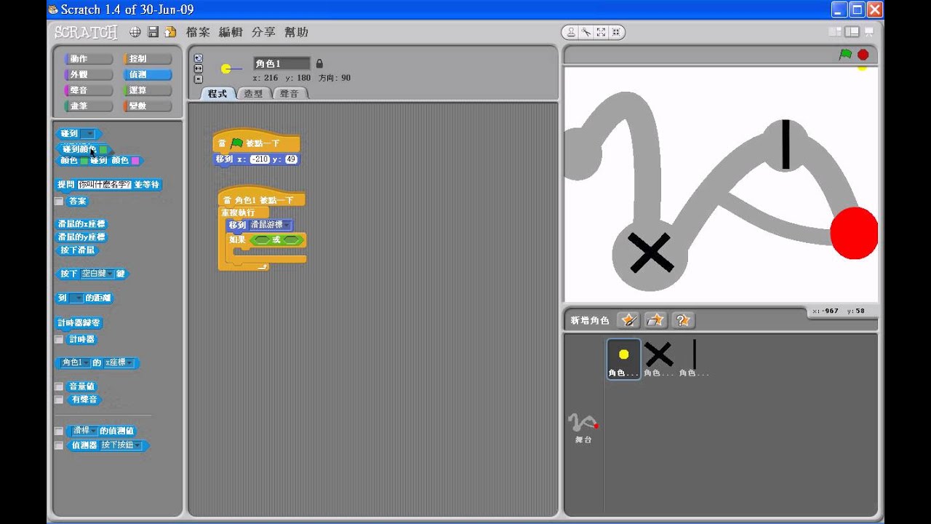Toggle the 答案 stage monitor checkbox

coord(59,202)
